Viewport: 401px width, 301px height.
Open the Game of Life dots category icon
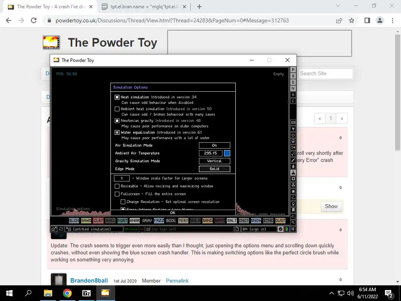(x=293, y=198)
